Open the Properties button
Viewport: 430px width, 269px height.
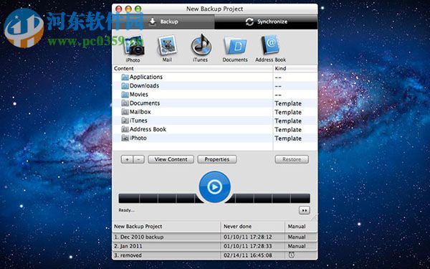click(x=217, y=159)
